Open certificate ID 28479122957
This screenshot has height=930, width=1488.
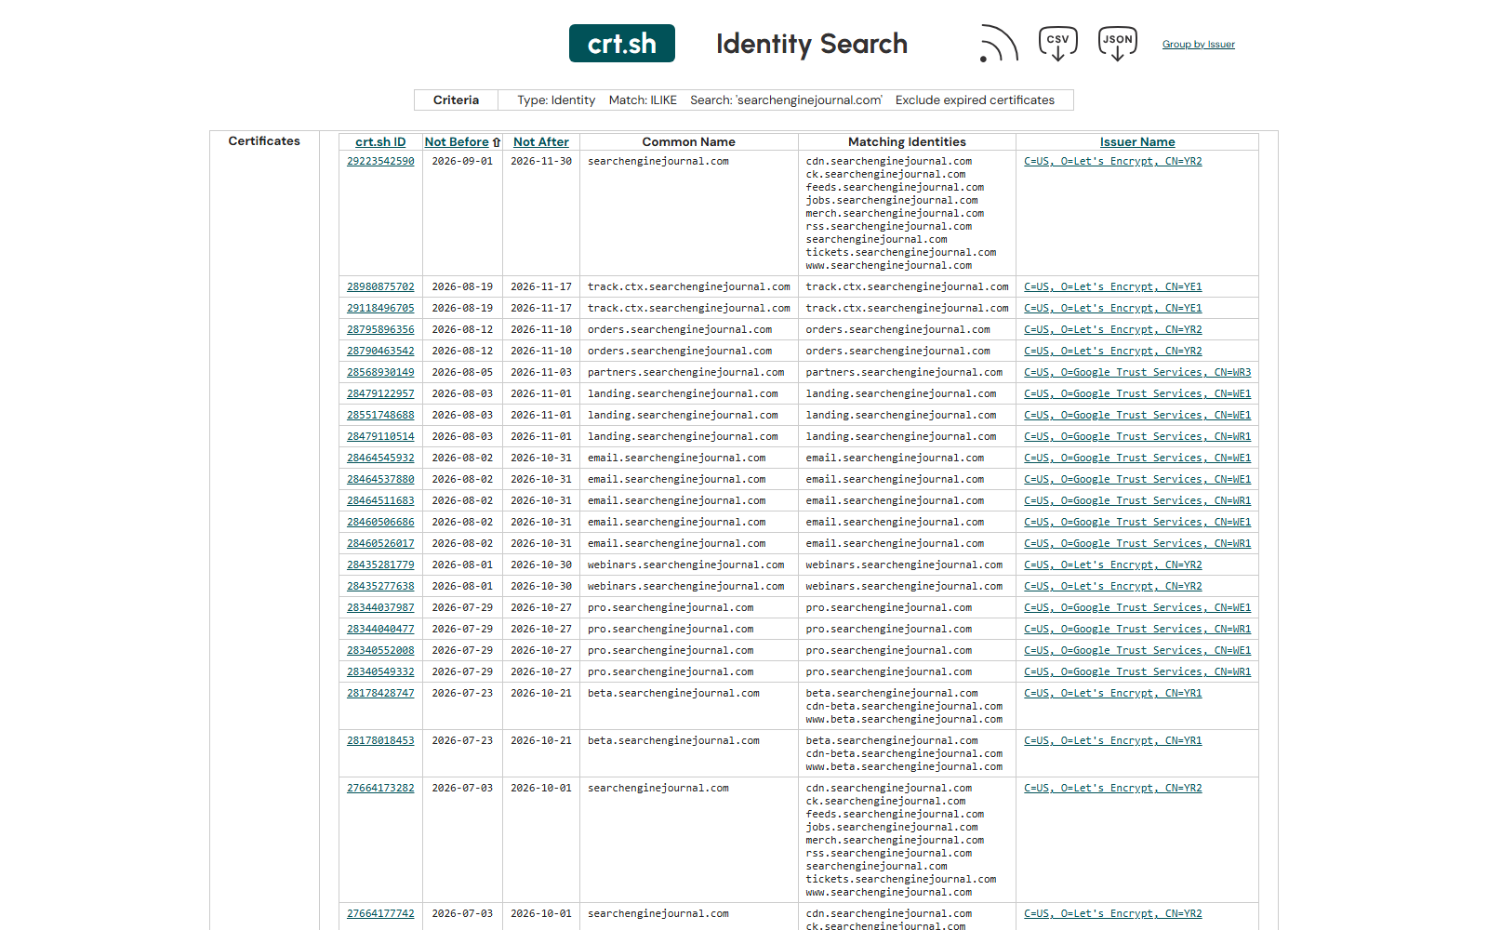(380, 394)
